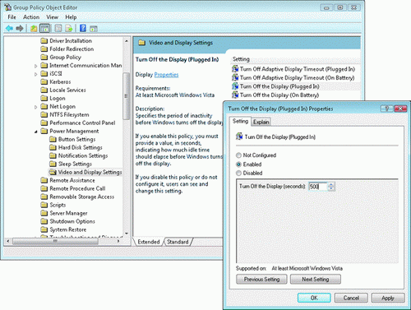Click the tree pane horizontal scrollbar
The width and height of the screenshot is (411, 310).
pyautogui.click(x=55, y=241)
